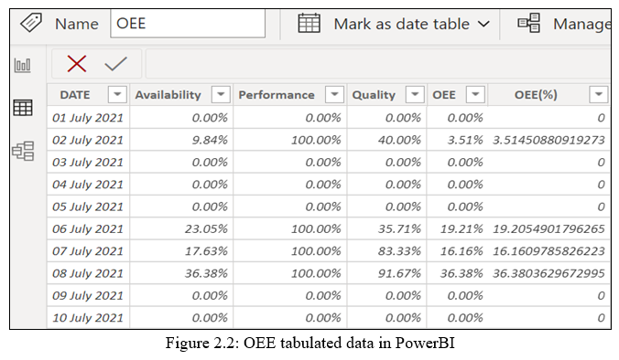Open the DATE column filter dropdown
619x360 pixels.
tap(117, 94)
